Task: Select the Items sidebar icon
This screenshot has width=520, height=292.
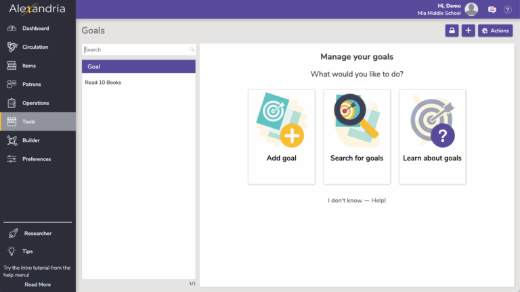Action: coord(12,66)
